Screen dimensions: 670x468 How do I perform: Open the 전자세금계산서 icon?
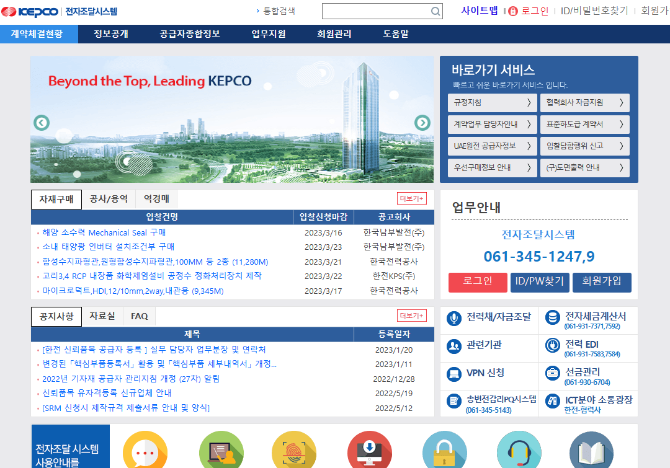[553, 318]
